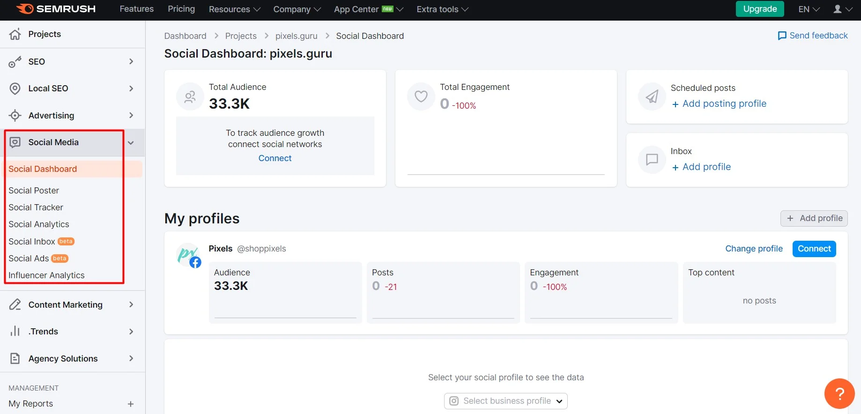Click the blue Connect button for Pixels
Screen dimensions: 861x414
814,249
